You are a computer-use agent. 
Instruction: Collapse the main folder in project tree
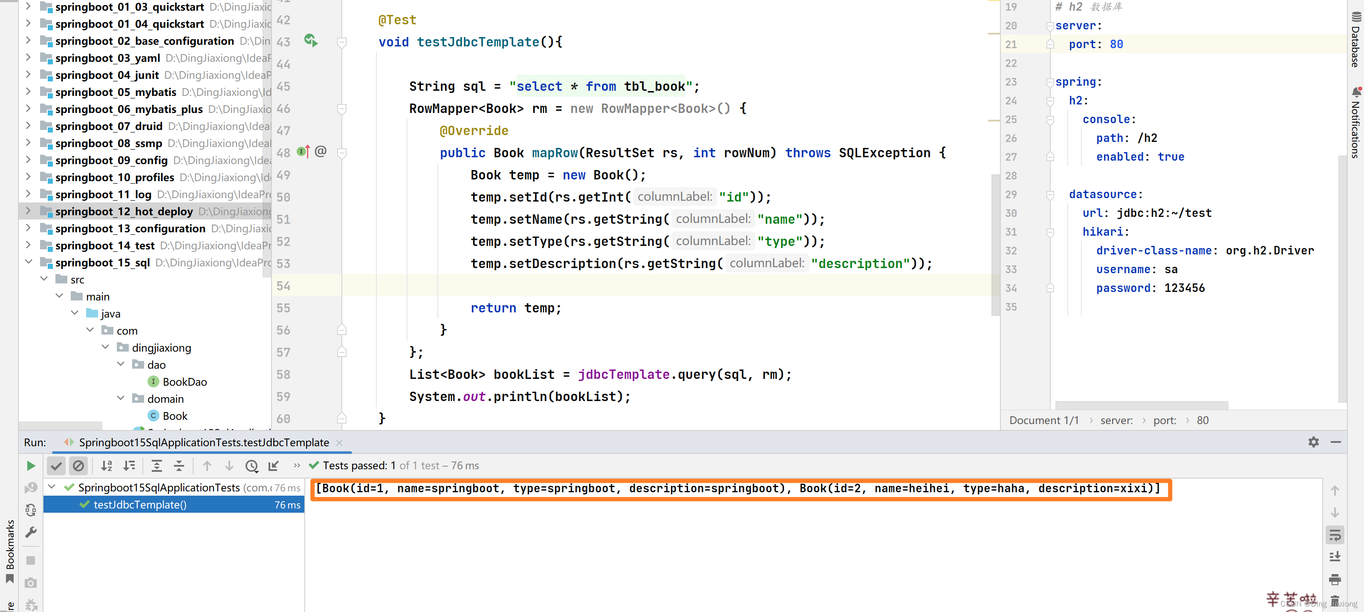pyautogui.click(x=59, y=296)
